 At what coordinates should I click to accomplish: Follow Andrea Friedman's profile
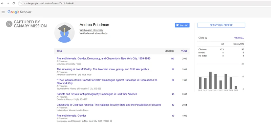(x=182, y=25)
